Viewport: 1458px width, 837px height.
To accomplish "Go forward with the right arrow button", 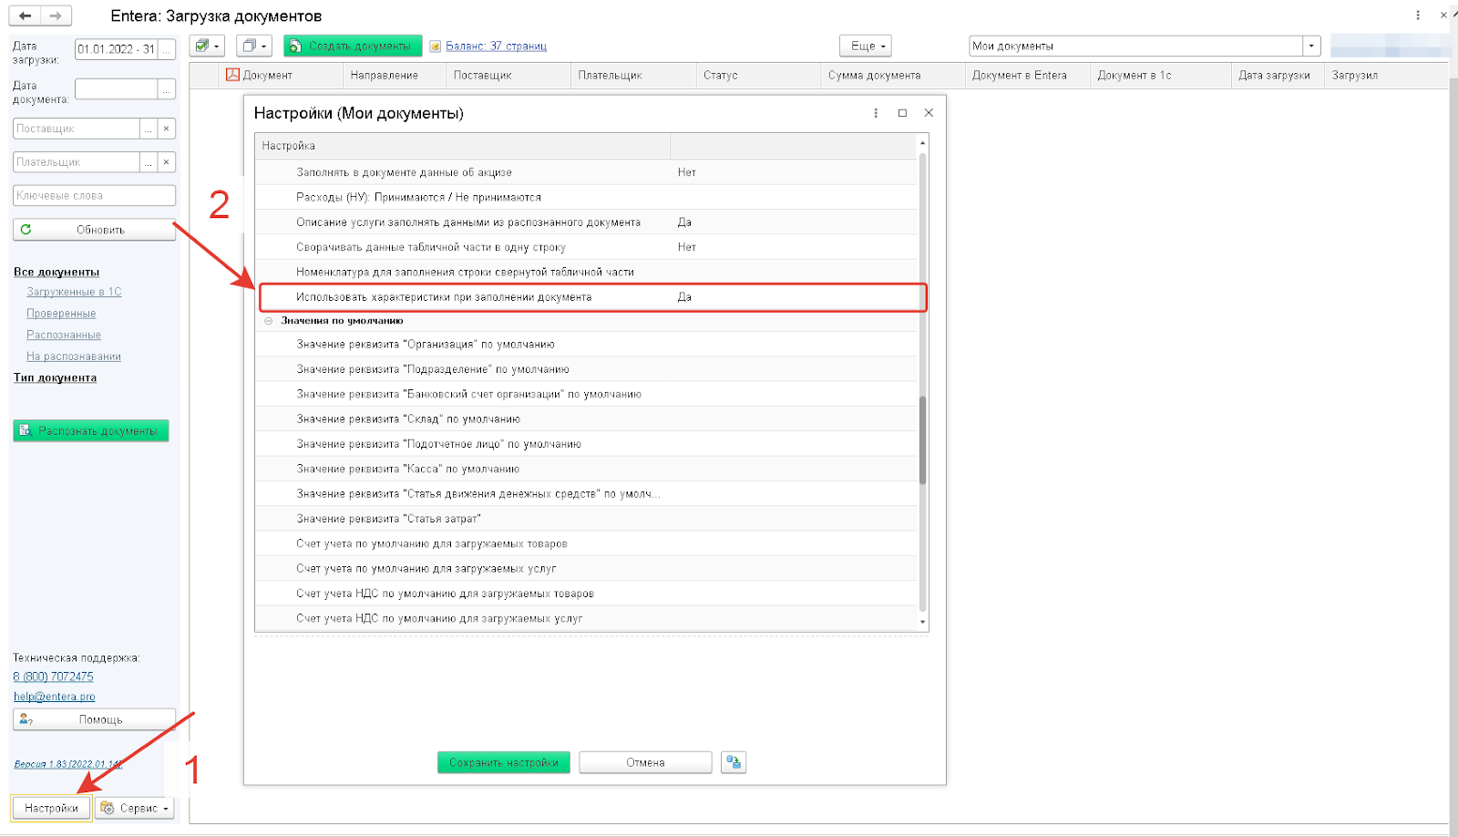I will coord(56,15).
